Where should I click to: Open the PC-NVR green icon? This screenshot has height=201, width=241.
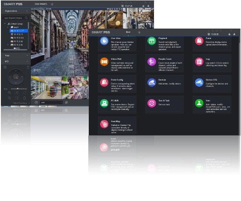[104, 104]
